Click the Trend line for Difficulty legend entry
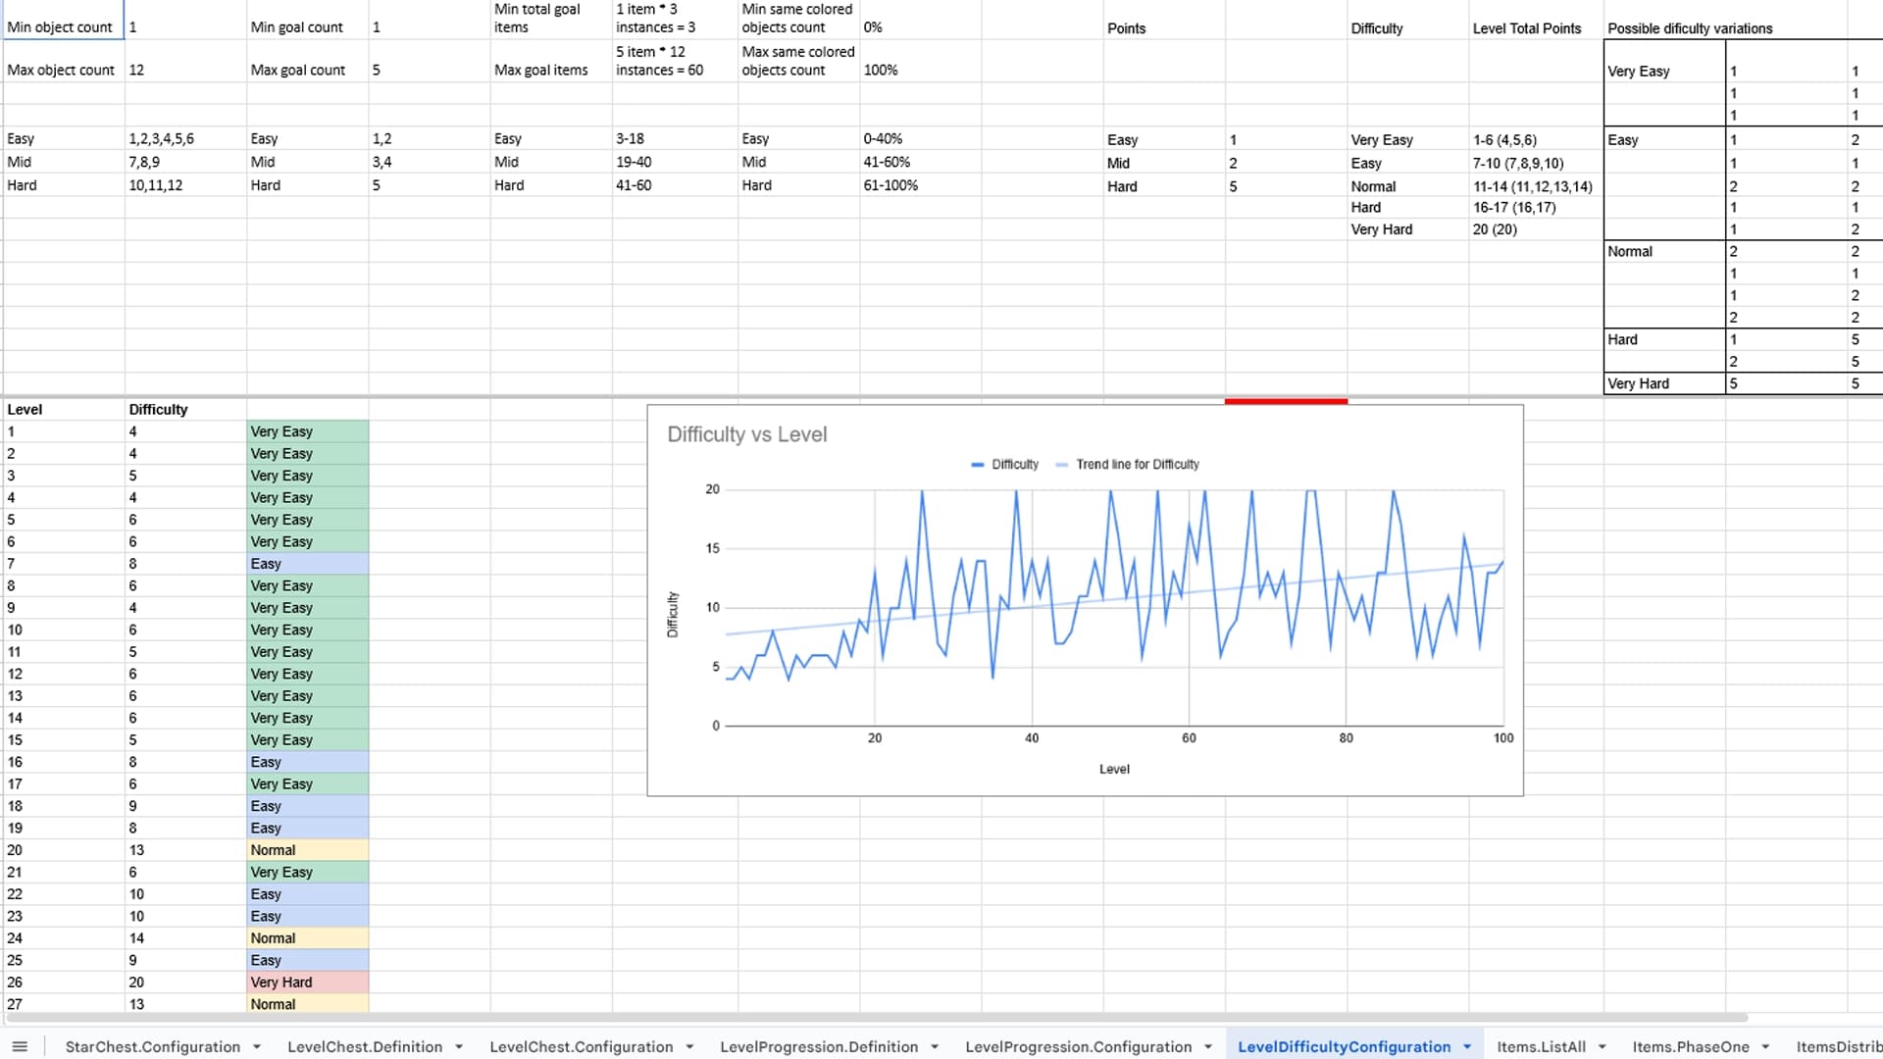1883x1059 pixels. pos(1128,465)
